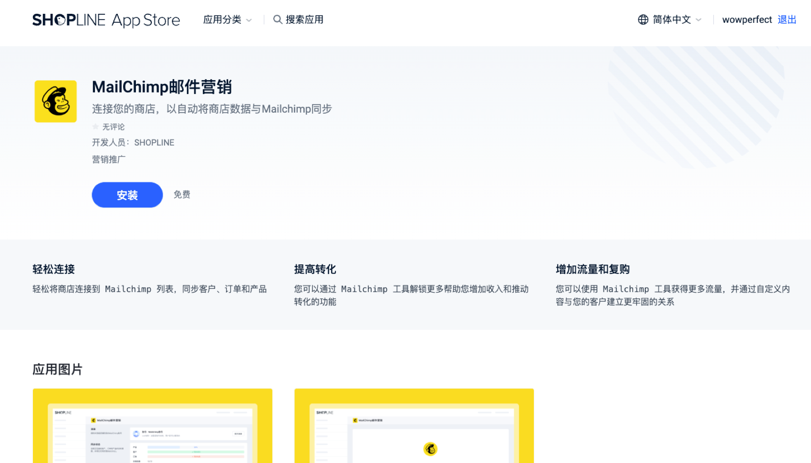This screenshot has width=811, height=463.
Task: Click the 应用图片 section heading
Action: coord(57,369)
